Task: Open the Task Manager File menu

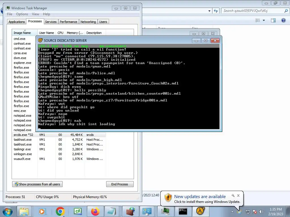Action: coord(10,14)
